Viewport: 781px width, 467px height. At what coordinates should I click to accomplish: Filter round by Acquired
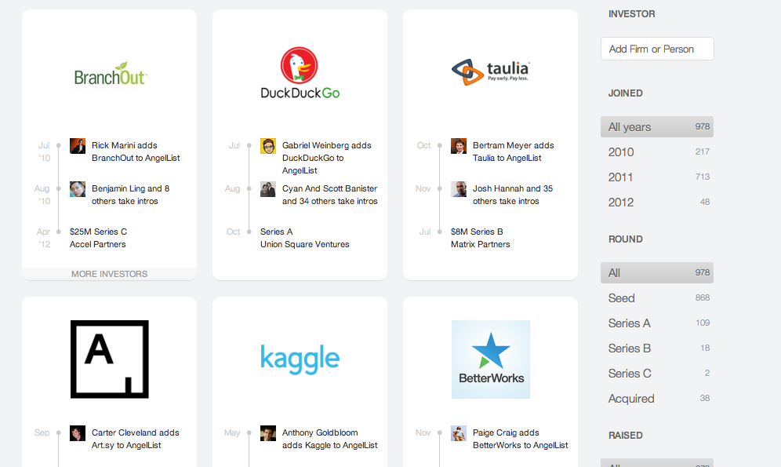point(657,398)
